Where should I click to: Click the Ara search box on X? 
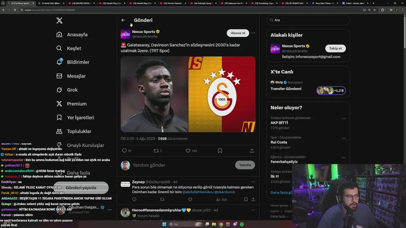[308, 20]
